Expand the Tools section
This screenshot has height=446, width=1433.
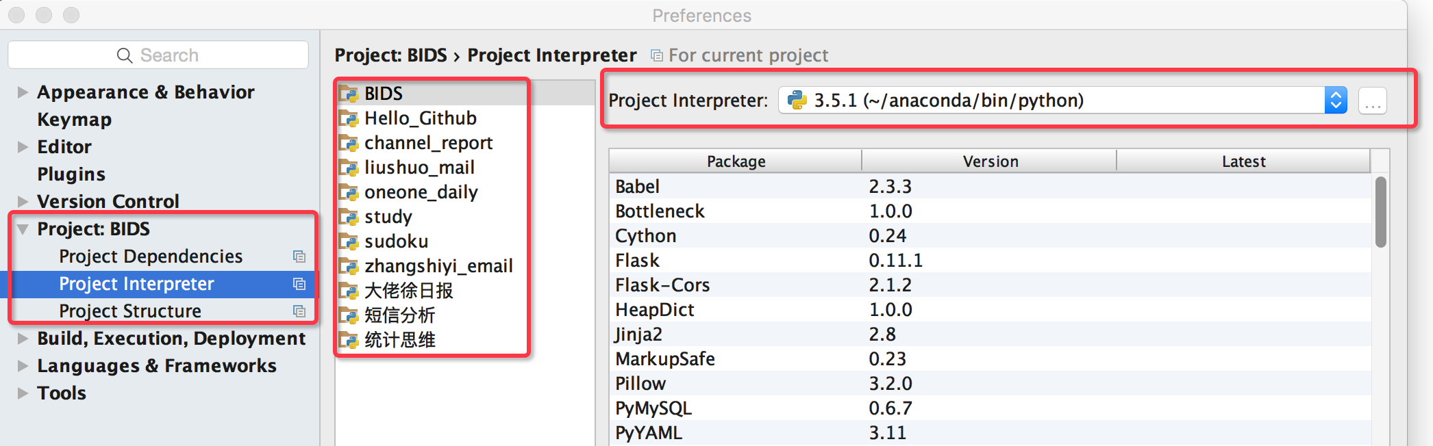click(23, 393)
